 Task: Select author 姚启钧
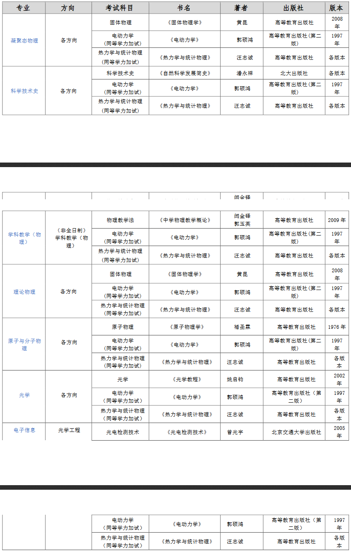[235, 379]
